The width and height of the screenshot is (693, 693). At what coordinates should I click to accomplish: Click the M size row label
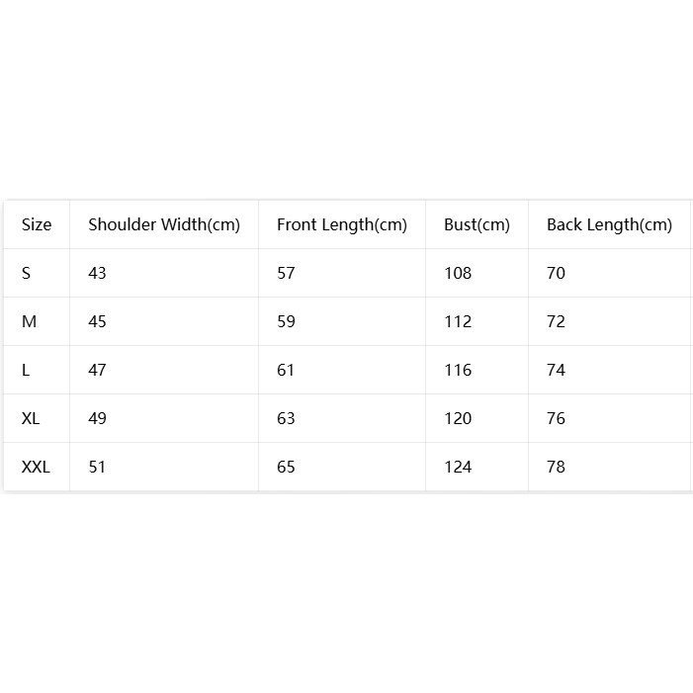pos(30,321)
